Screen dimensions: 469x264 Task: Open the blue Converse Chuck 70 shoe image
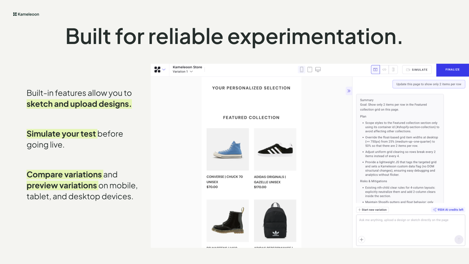click(228, 149)
